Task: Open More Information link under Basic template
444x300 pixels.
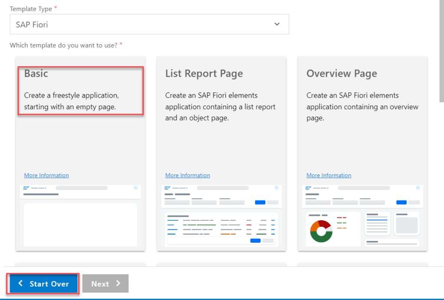Action: 46,176
